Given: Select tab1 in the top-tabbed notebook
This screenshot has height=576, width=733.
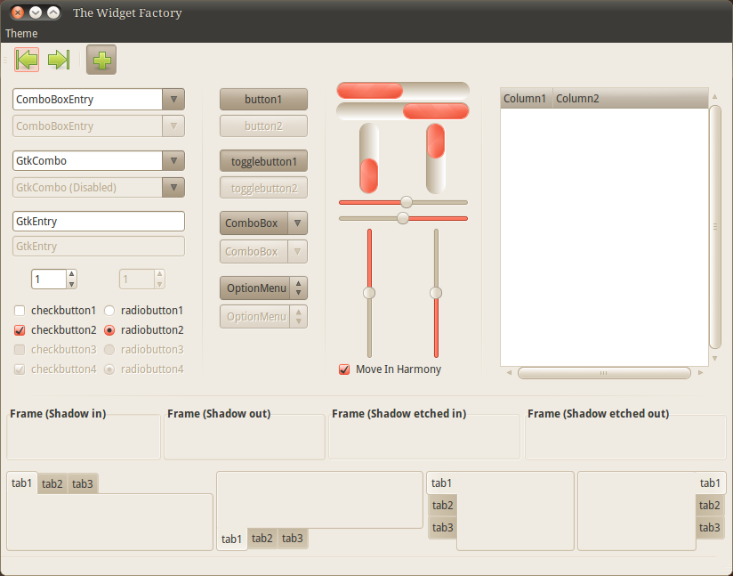Looking at the screenshot, I should [x=22, y=483].
